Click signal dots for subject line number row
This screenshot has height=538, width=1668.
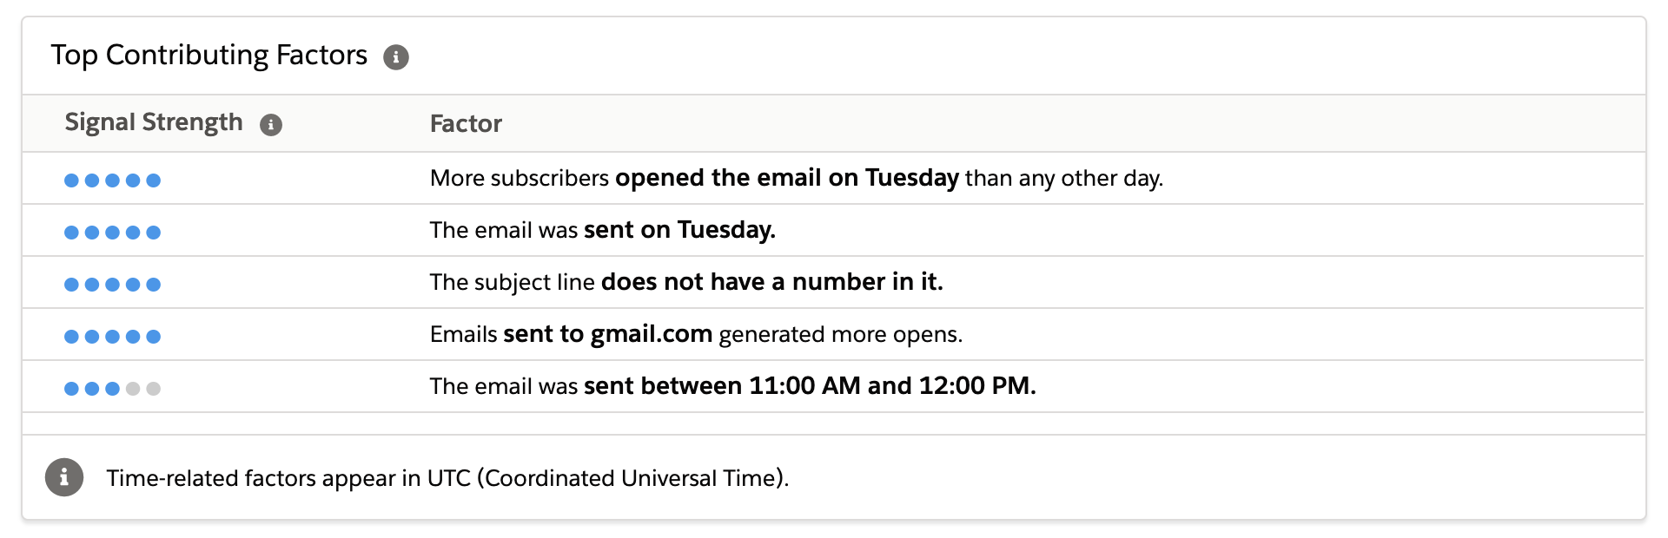[112, 285]
